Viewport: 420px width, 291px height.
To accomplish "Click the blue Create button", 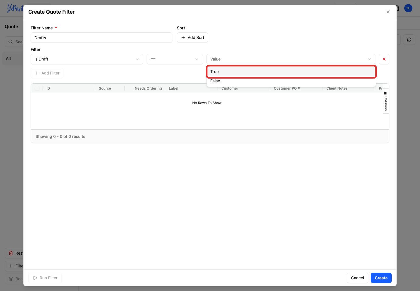I will point(381,278).
